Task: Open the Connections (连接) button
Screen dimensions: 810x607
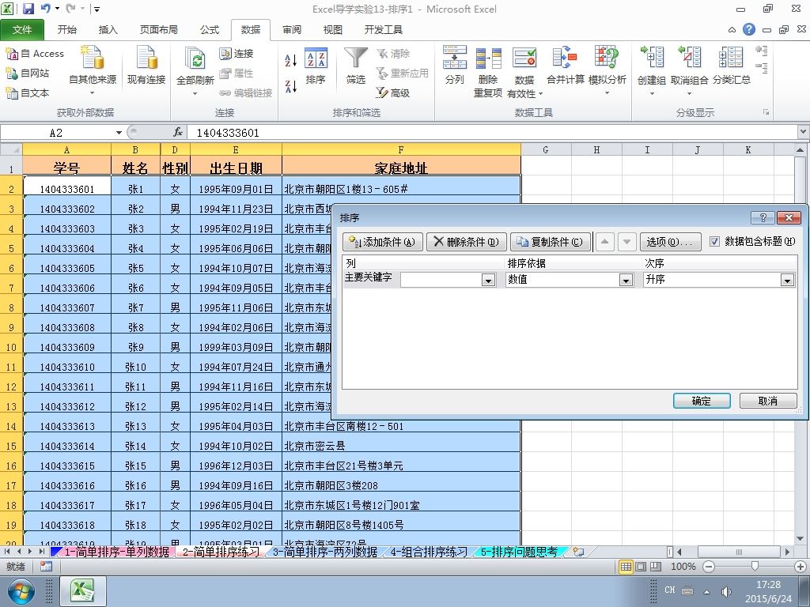Action: pyautogui.click(x=237, y=53)
